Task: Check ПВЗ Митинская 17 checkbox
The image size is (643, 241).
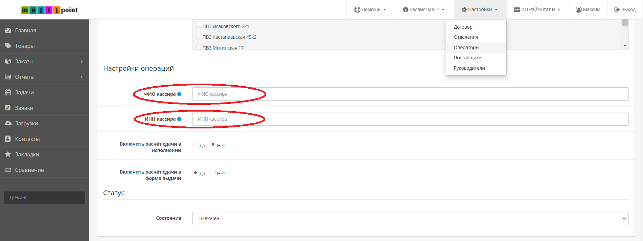Action: coord(199,47)
